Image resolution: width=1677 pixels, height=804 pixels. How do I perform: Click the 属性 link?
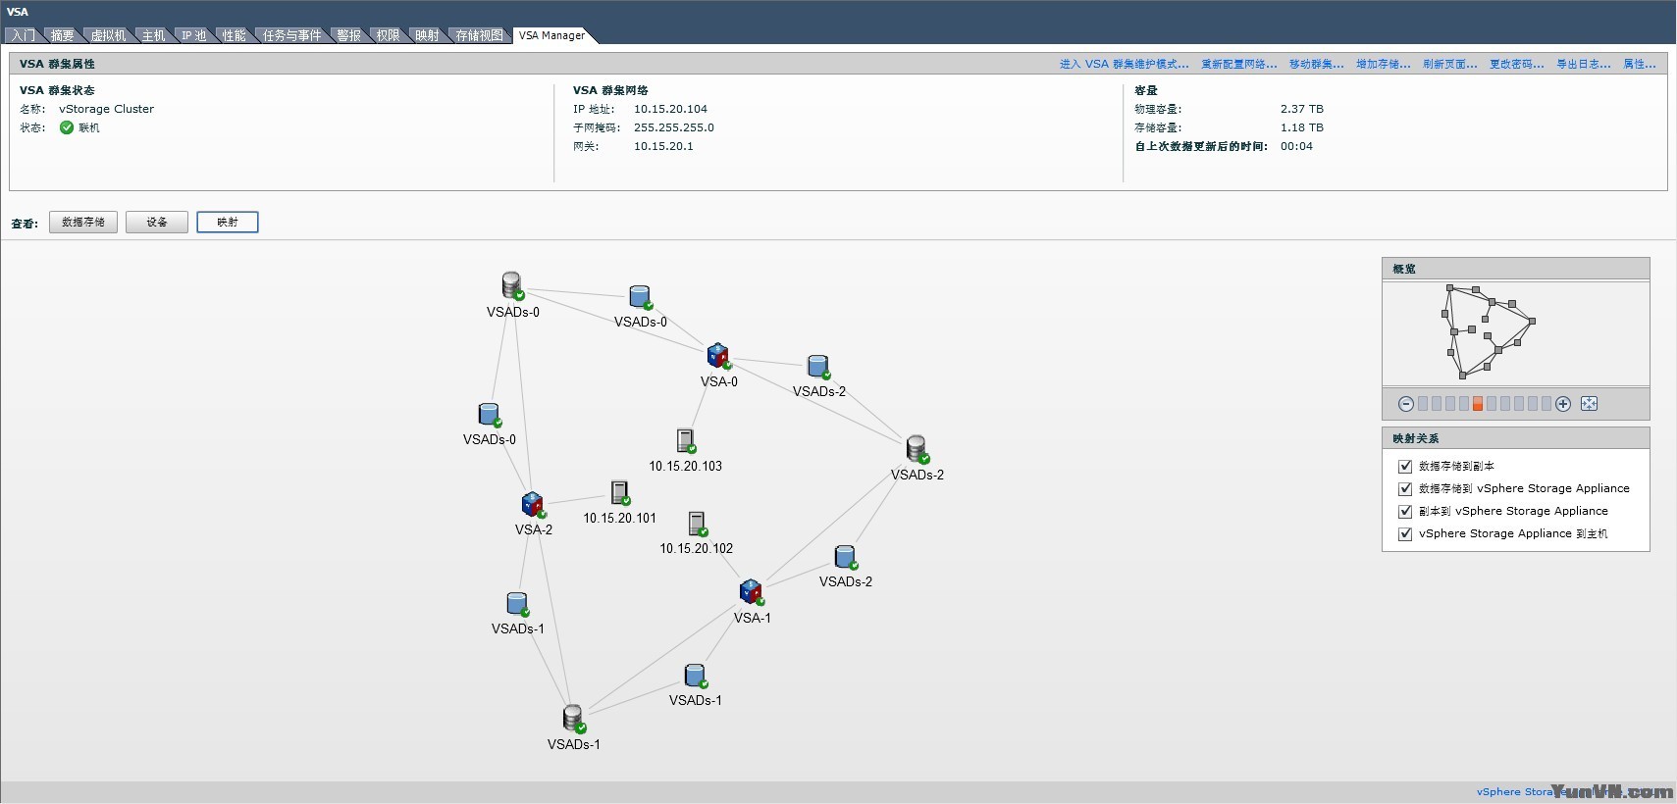click(x=1640, y=64)
